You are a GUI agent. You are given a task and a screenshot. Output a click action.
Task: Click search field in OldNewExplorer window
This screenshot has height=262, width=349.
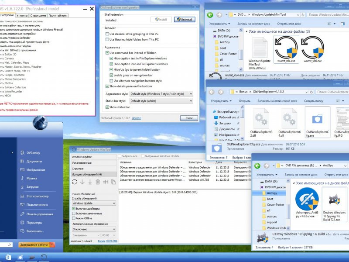[332, 92]
